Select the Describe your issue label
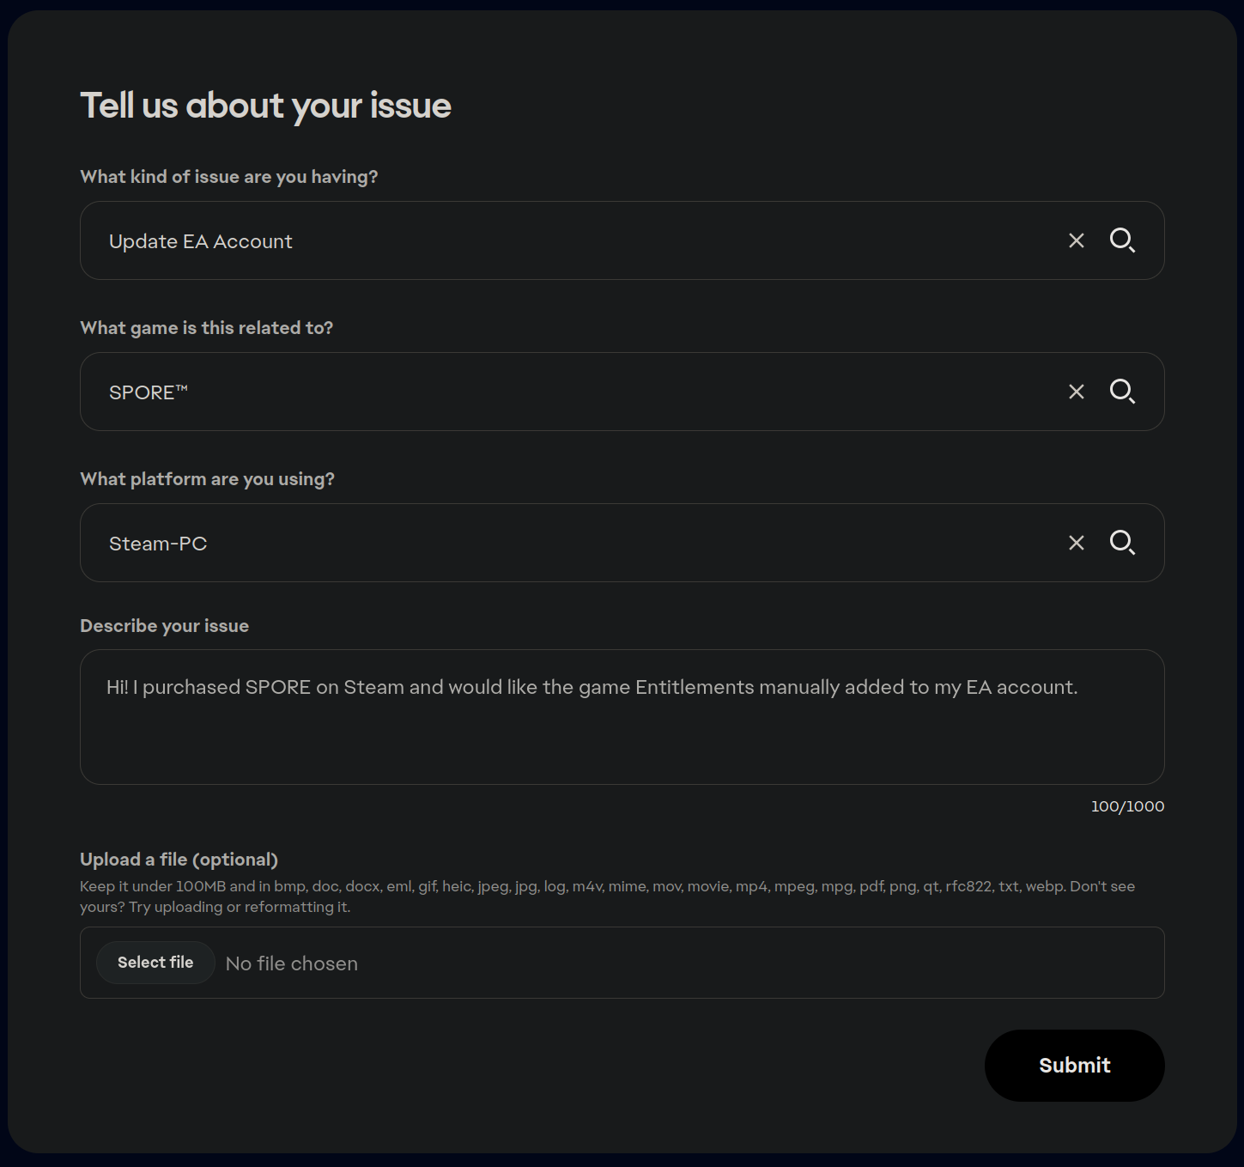This screenshot has height=1167, width=1244. 165,626
